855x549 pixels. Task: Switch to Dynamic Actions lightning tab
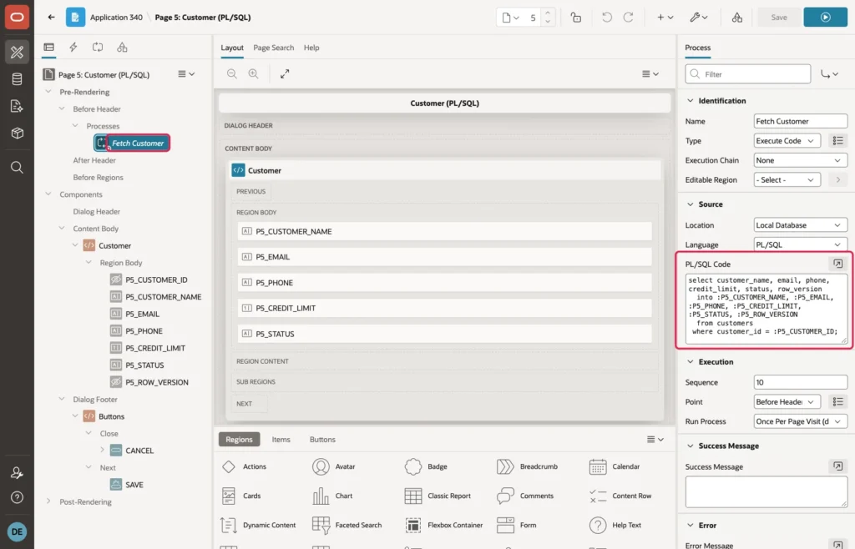(73, 48)
